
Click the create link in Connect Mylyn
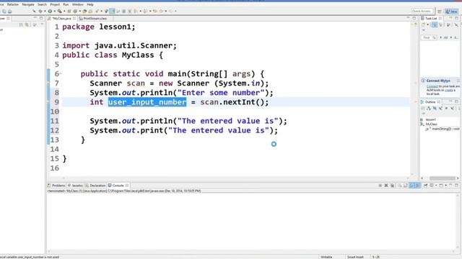pos(449,90)
